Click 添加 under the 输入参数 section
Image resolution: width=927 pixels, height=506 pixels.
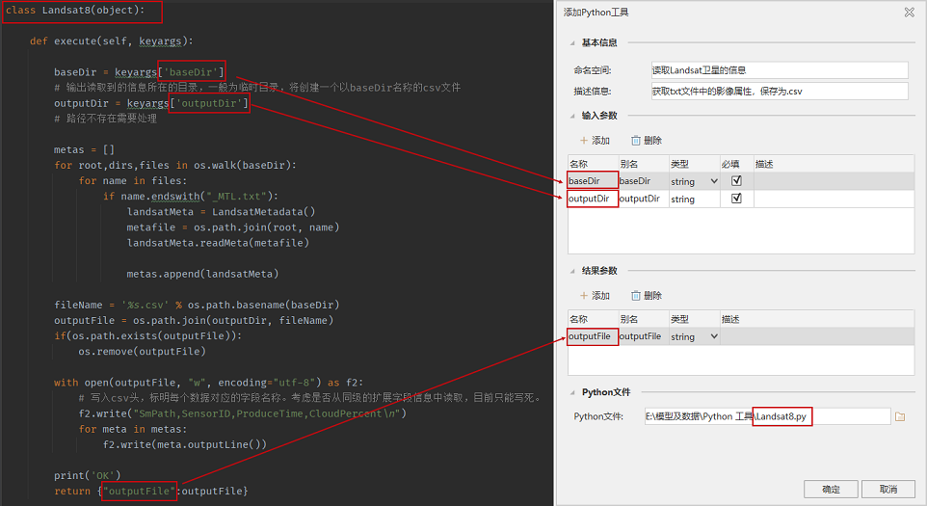[x=595, y=141]
